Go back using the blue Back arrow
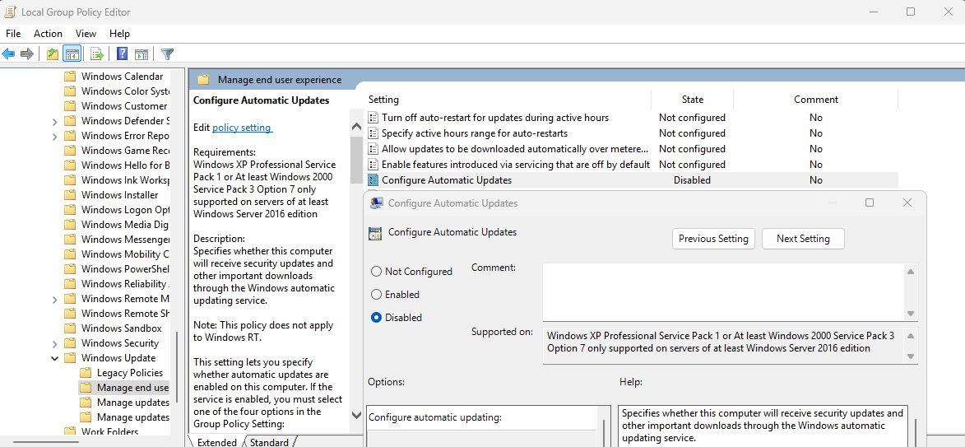 (8, 54)
